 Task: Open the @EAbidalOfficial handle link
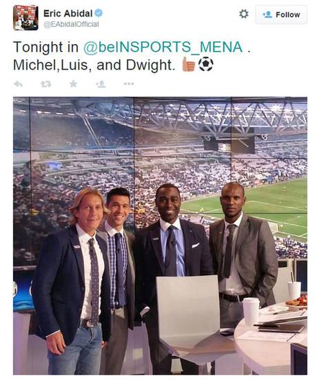tap(71, 24)
